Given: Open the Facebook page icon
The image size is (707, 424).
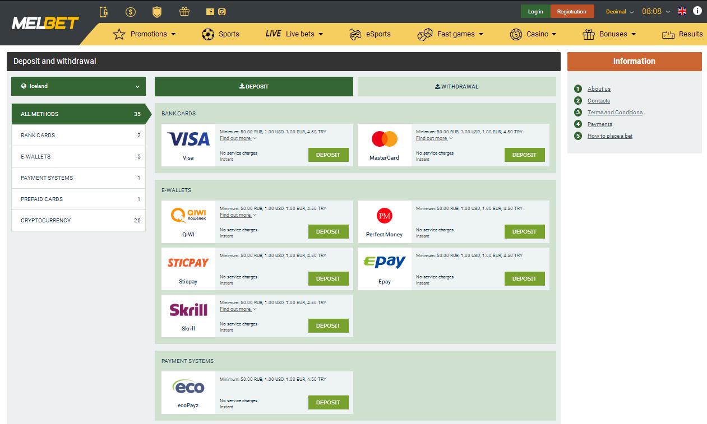Looking at the screenshot, I should pyautogui.click(x=210, y=12).
